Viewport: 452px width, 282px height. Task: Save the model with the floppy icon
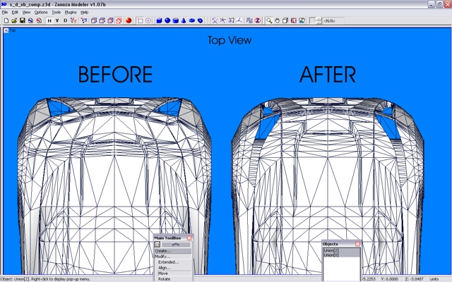[x=22, y=20]
